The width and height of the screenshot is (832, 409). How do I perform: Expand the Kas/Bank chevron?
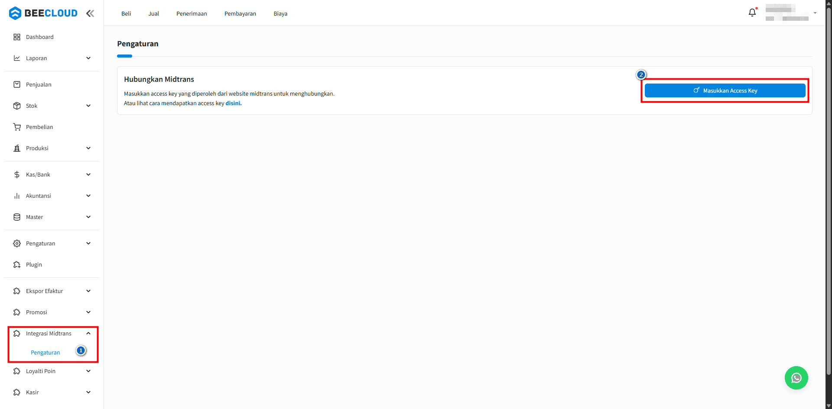[88, 174]
